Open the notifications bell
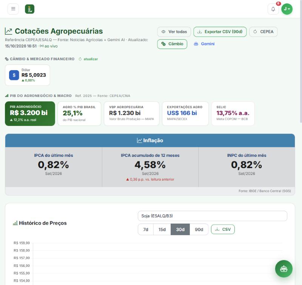The height and width of the screenshot is (285, 302). (x=273, y=9)
